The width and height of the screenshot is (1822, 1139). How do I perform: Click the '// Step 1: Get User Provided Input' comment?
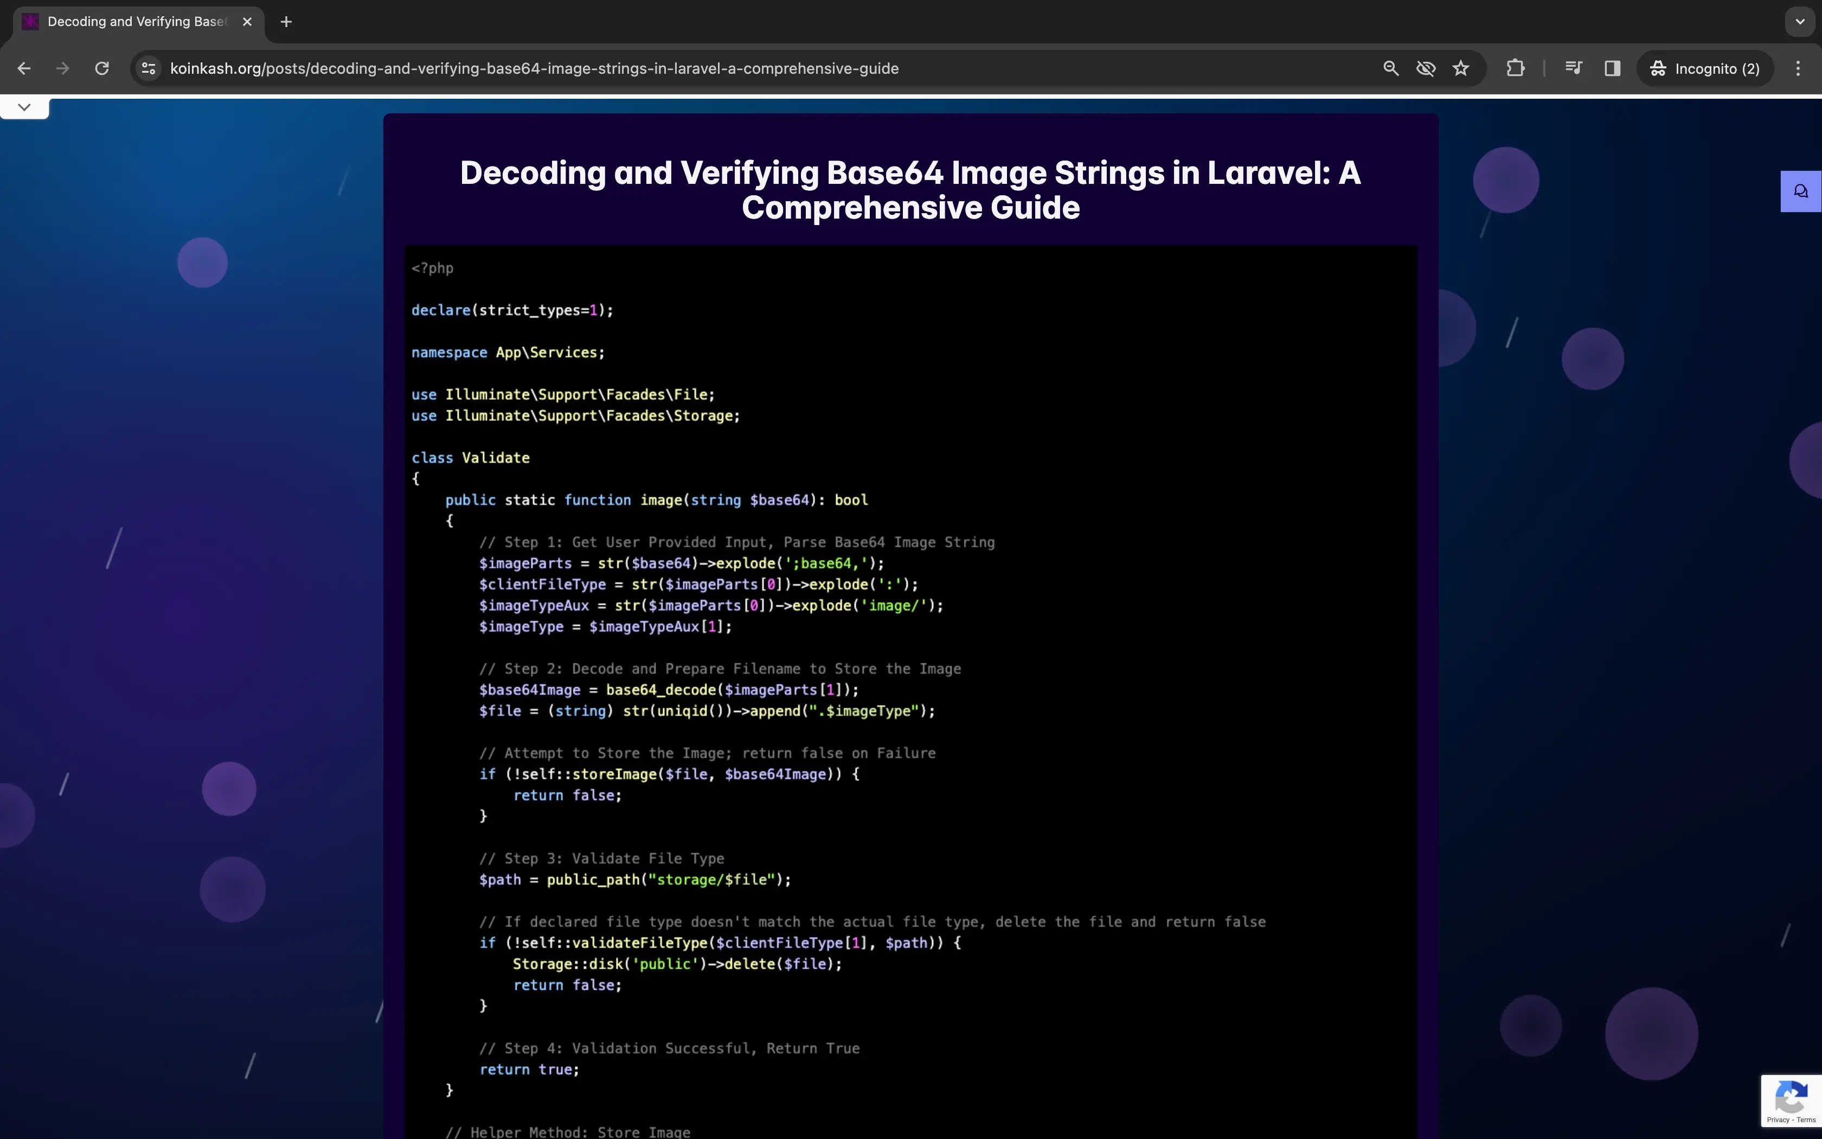click(x=737, y=542)
